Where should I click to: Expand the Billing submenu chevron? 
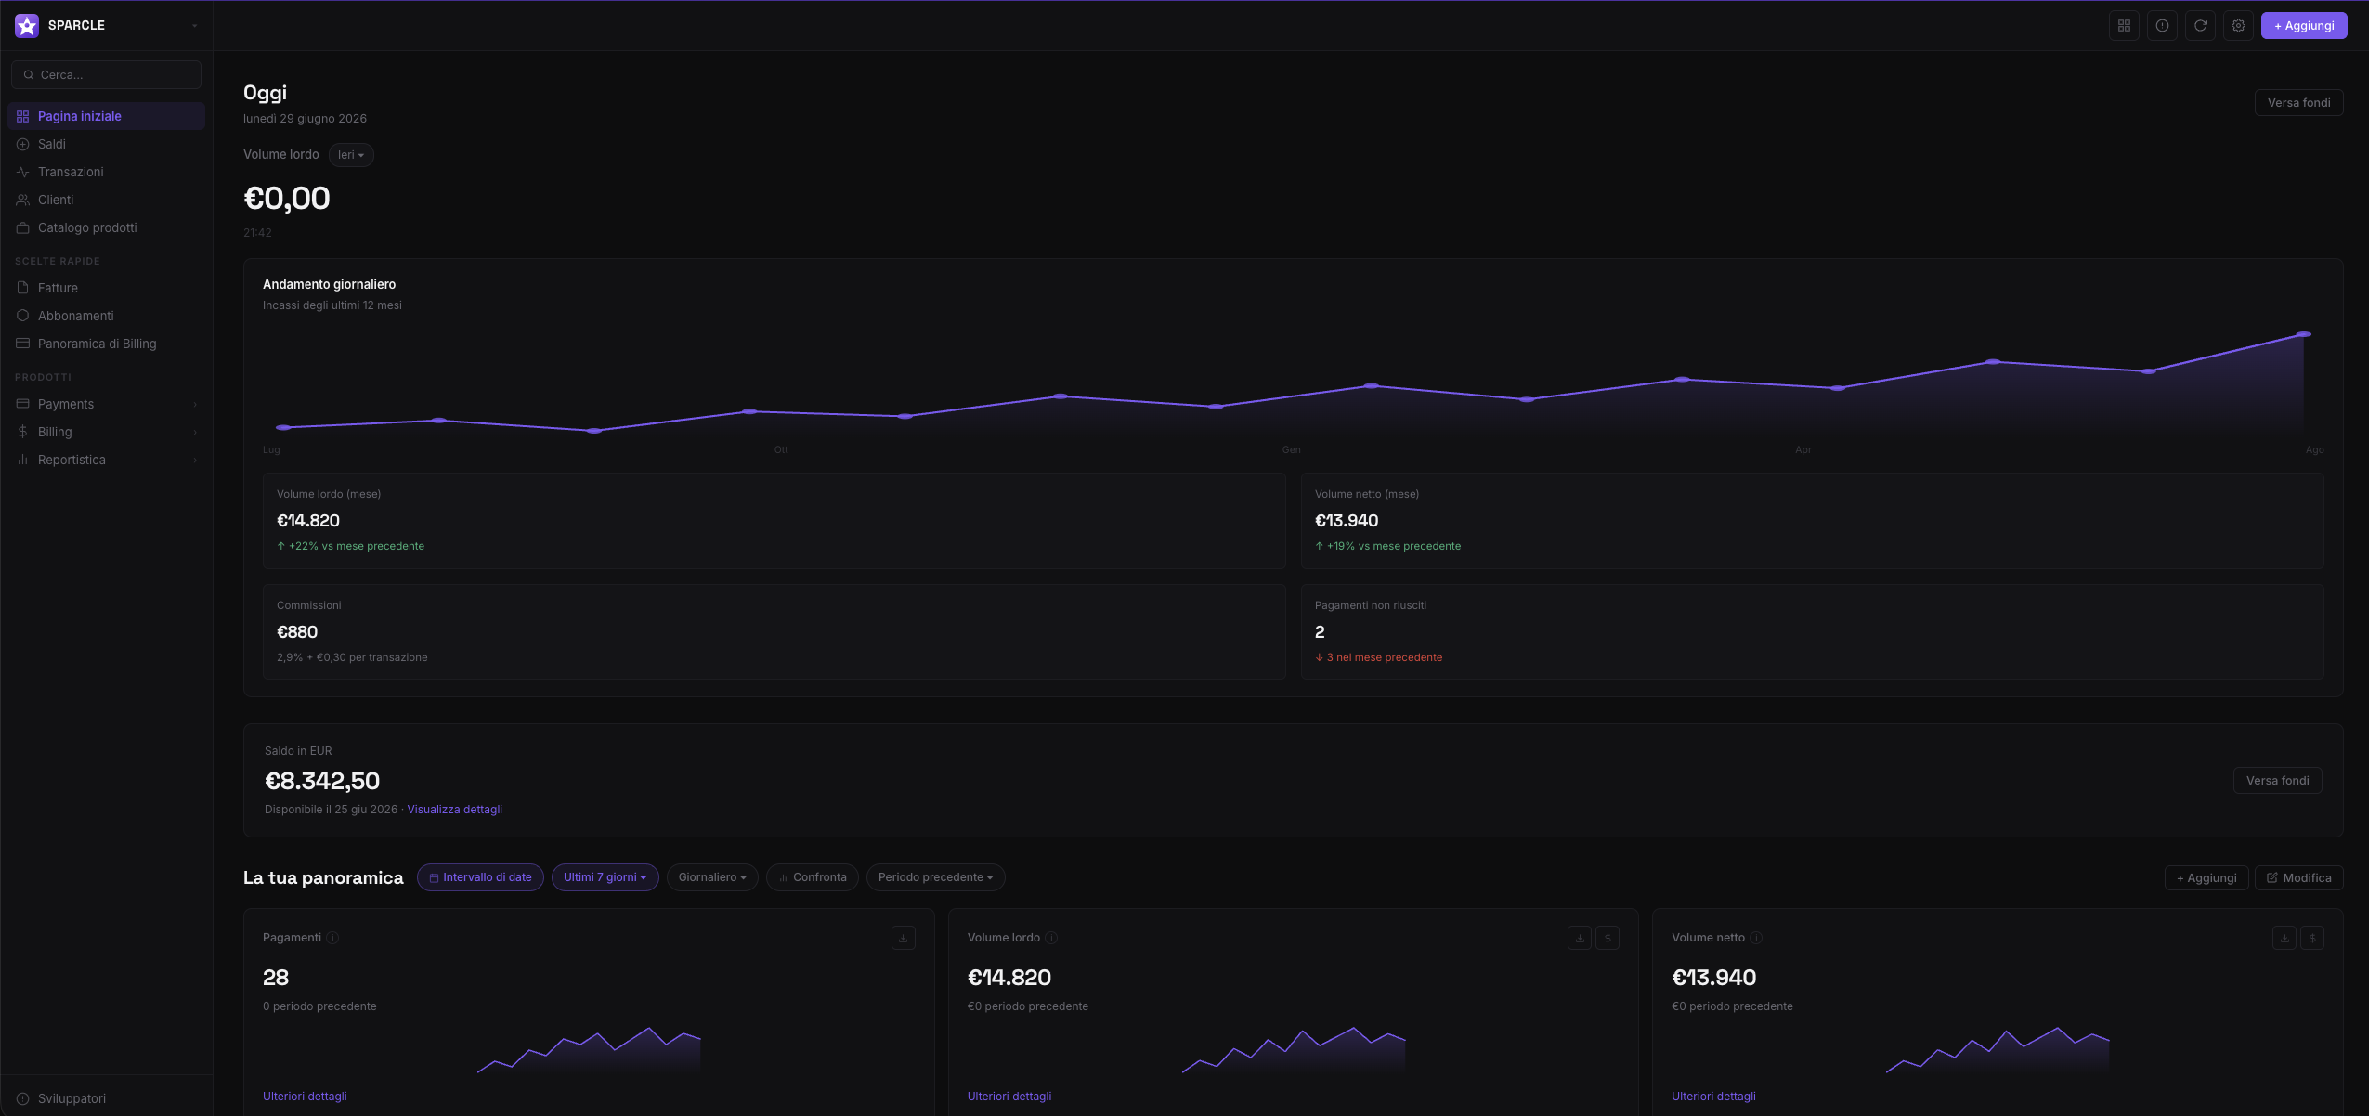pyautogui.click(x=195, y=432)
